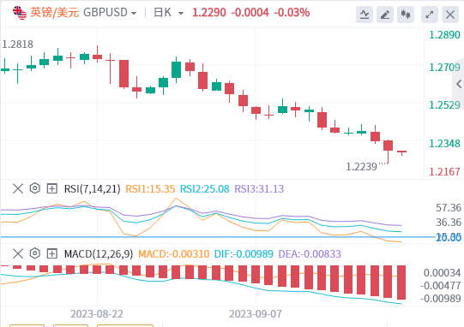Click the 英镑/美元 pair name

click(x=54, y=12)
